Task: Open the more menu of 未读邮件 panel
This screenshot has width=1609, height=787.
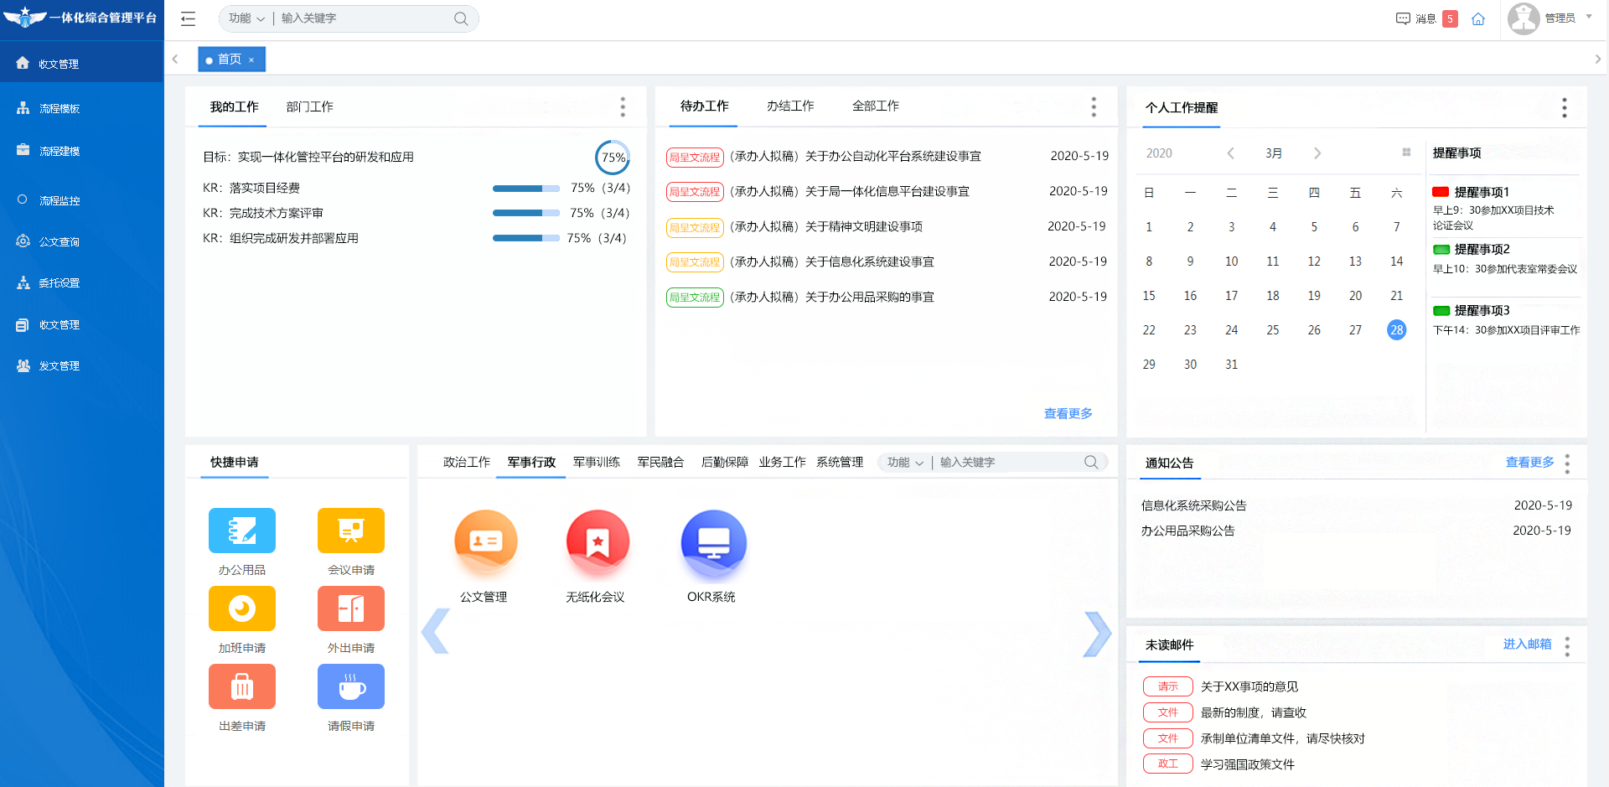Action: [1567, 645]
